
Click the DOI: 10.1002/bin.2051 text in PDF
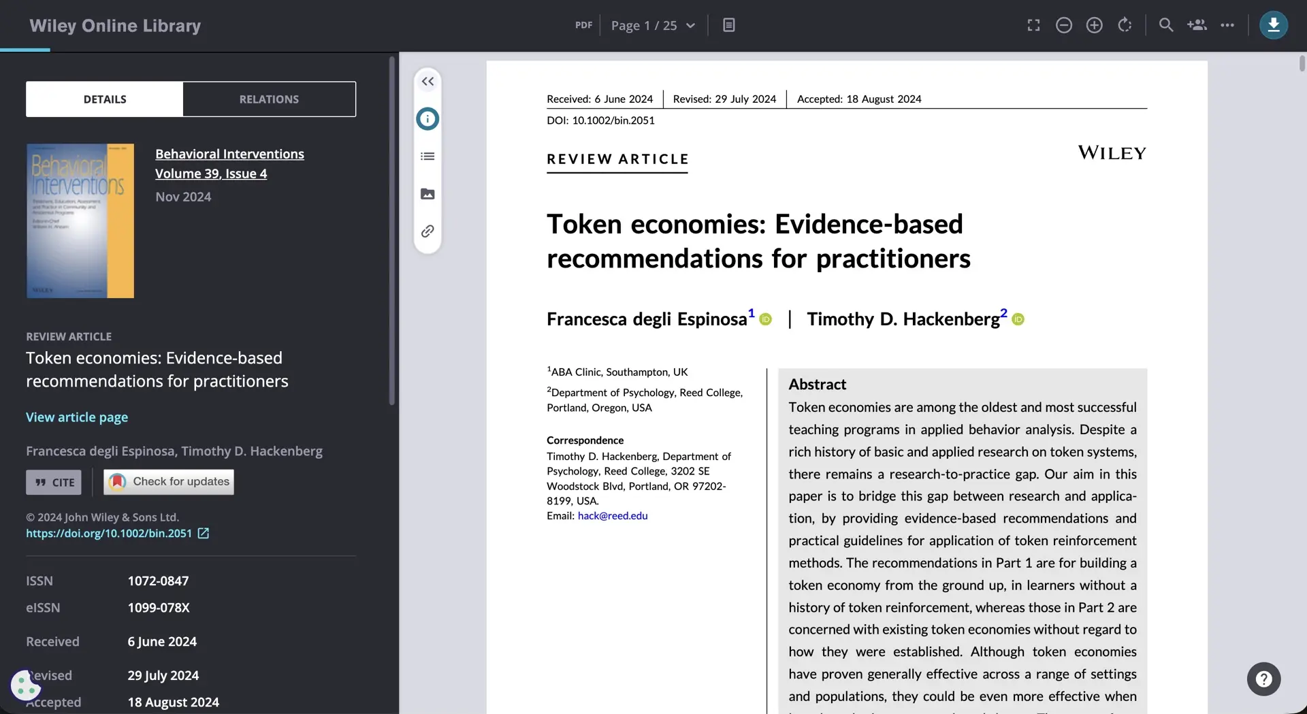click(600, 120)
